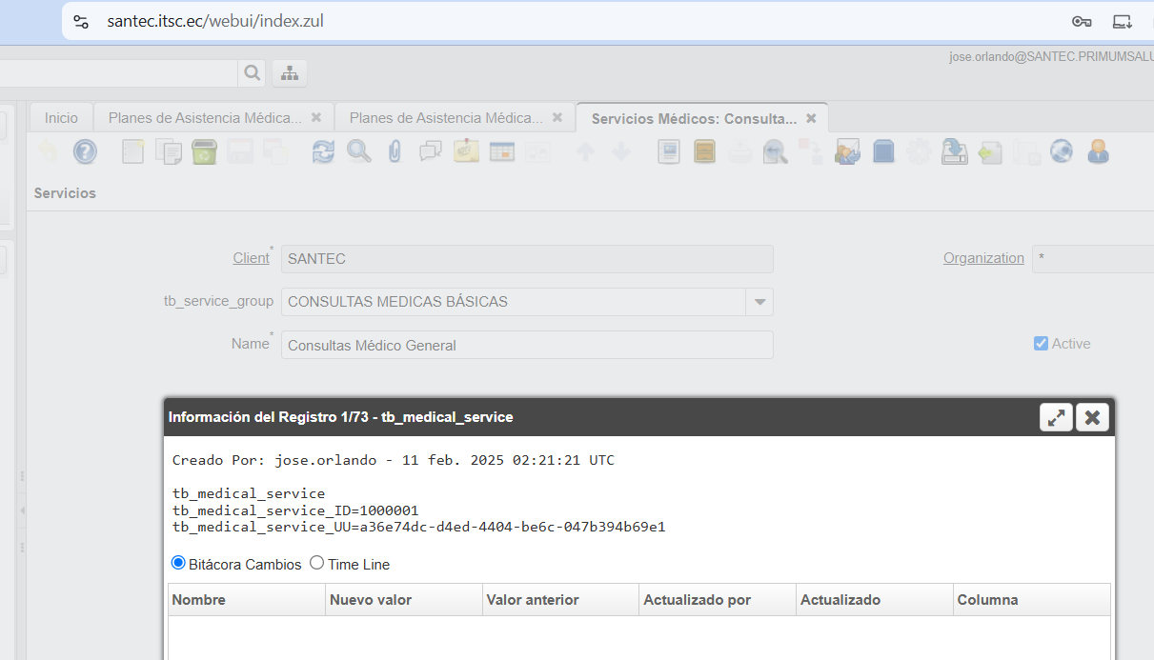Open attachments with the paperclip icon
1154x660 pixels.
[x=395, y=151]
